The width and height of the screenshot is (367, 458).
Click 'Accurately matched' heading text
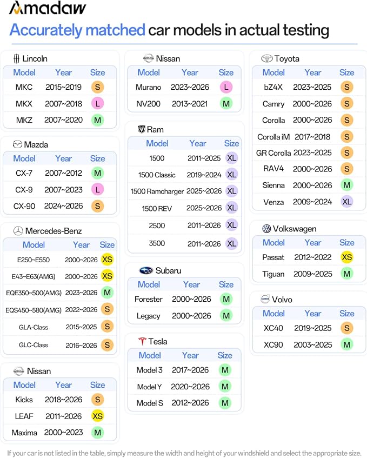click(77, 30)
